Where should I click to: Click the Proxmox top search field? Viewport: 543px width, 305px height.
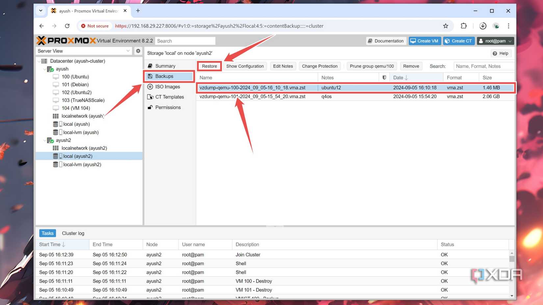(x=185, y=41)
